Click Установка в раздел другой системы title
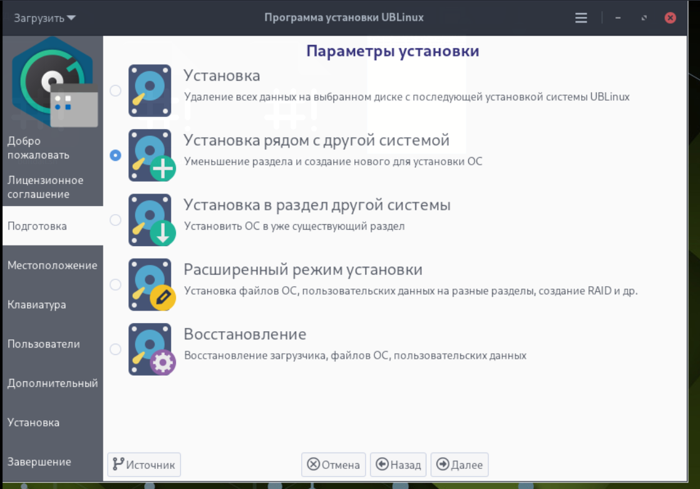Image resolution: width=700 pixels, height=489 pixels. point(317,205)
